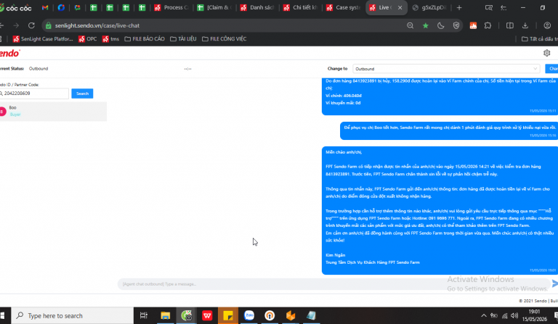558x324 pixels.
Task: Expand the hidden system tray icons
Action: pyautogui.click(x=484, y=315)
